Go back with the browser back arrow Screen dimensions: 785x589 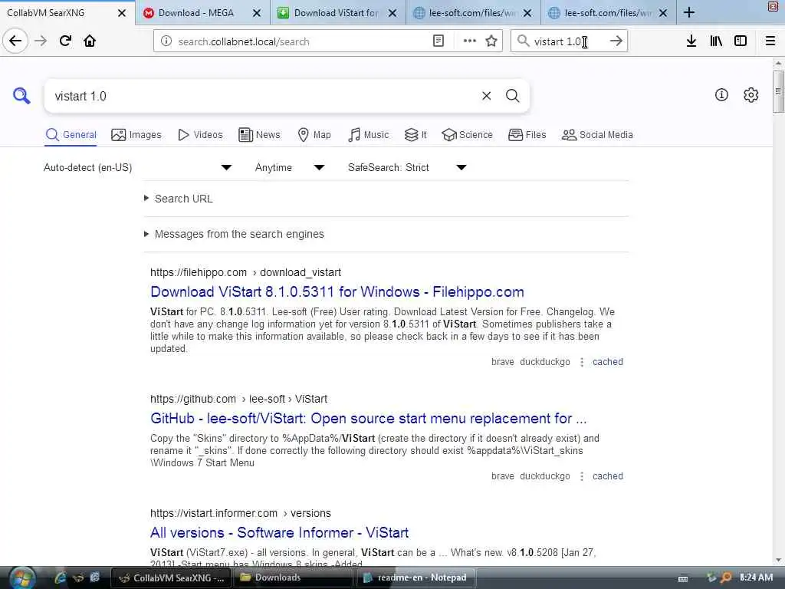15,41
